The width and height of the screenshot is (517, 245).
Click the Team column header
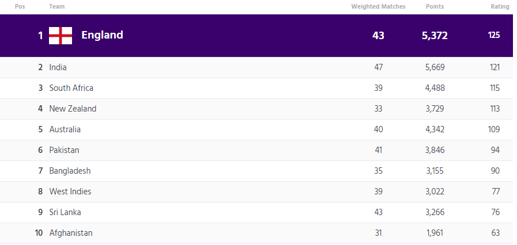click(56, 6)
